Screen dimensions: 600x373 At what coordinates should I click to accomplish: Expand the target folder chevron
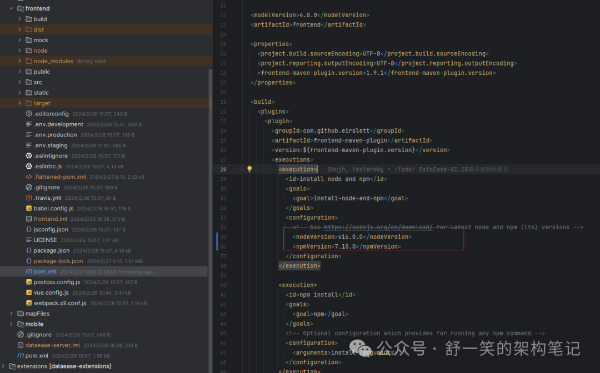point(19,103)
